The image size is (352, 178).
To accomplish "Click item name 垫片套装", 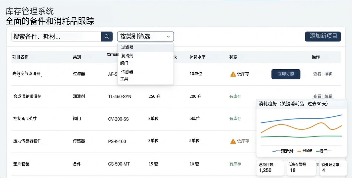I will pos(21,164).
